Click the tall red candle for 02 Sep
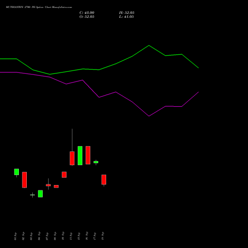Image resolution: width=248 pixels, height=248 pixels. [24, 180]
